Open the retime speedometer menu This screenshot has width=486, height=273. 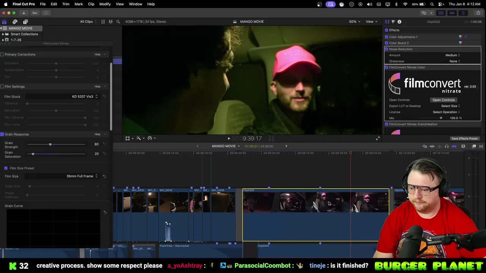point(150,138)
